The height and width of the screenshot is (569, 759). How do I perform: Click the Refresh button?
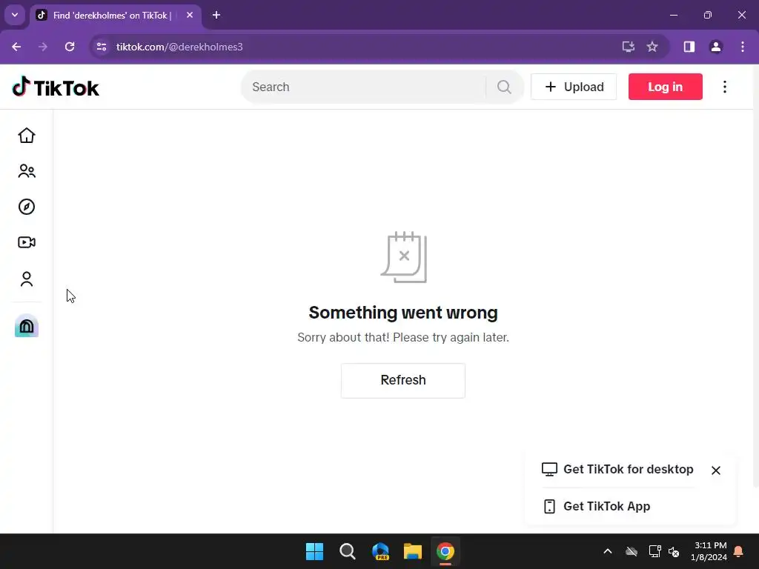[x=403, y=380]
